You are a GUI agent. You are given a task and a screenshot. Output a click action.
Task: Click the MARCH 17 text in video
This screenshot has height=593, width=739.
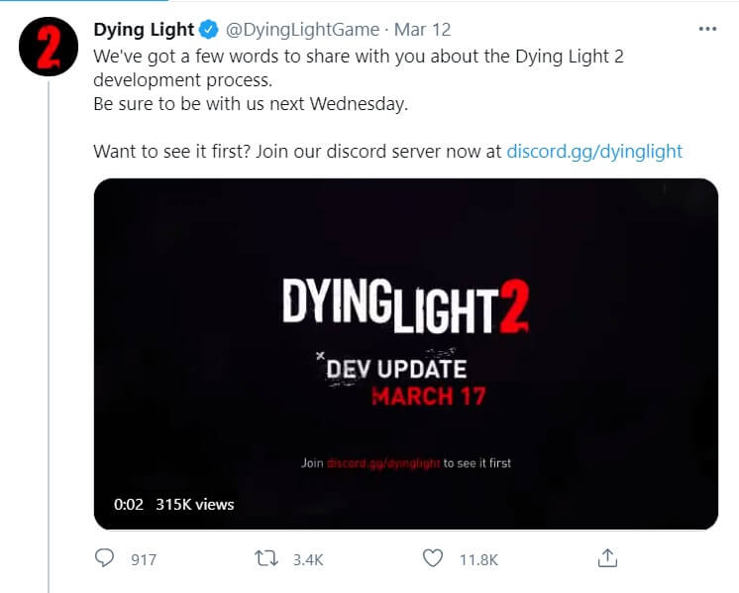(428, 397)
